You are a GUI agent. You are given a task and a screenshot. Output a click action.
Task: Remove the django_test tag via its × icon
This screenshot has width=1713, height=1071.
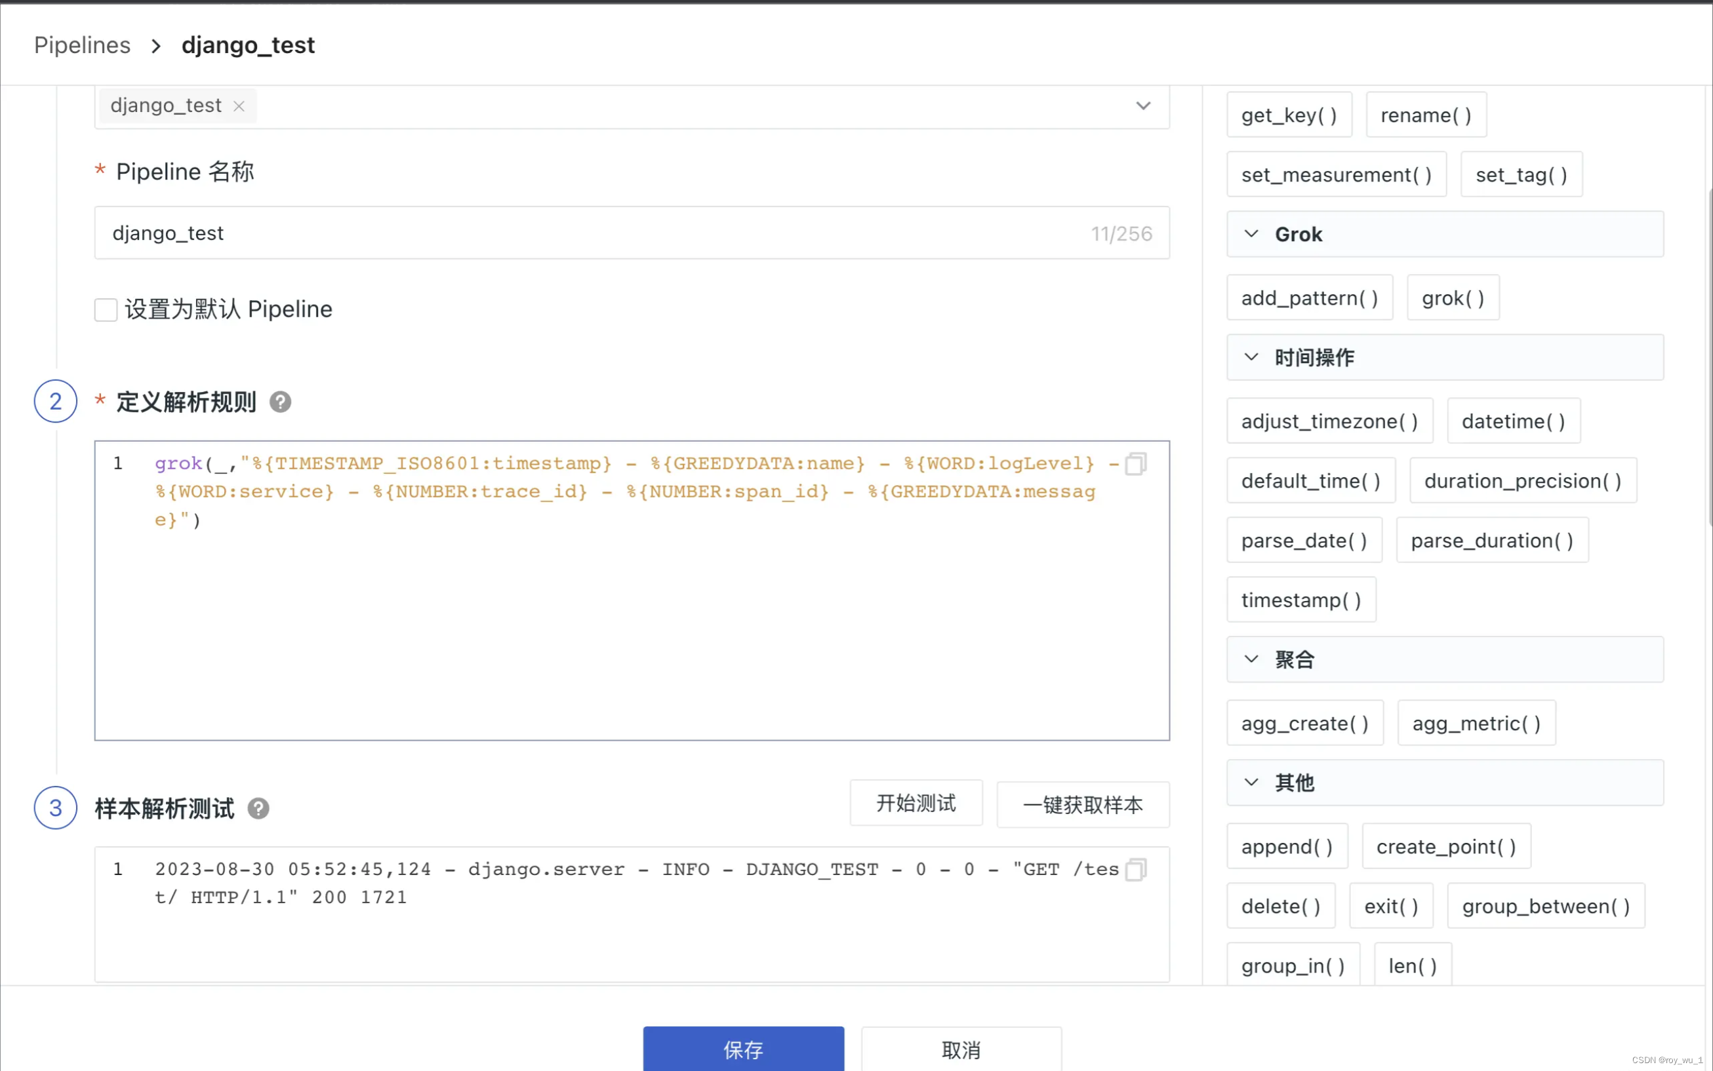coord(239,106)
